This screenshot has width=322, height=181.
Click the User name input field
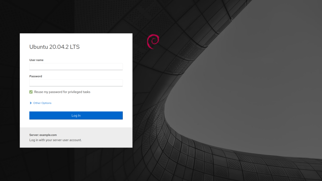coord(76,67)
